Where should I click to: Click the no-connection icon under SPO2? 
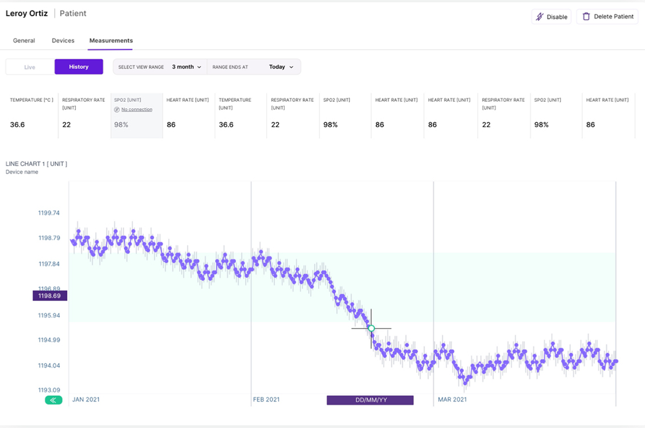pos(117,109)
